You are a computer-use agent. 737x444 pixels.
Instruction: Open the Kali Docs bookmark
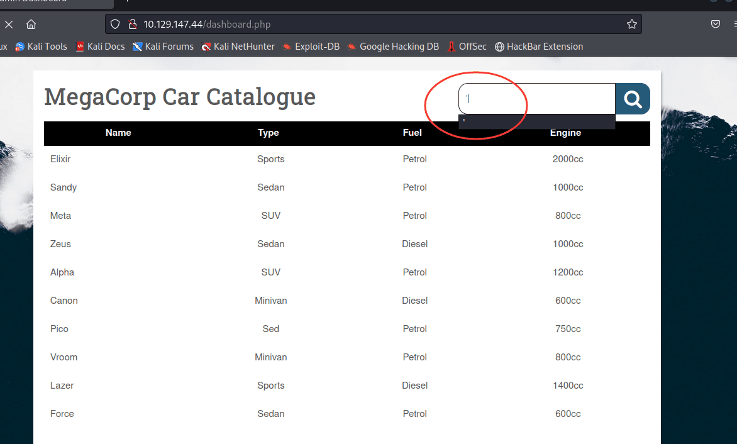click(x=100, y=47)
